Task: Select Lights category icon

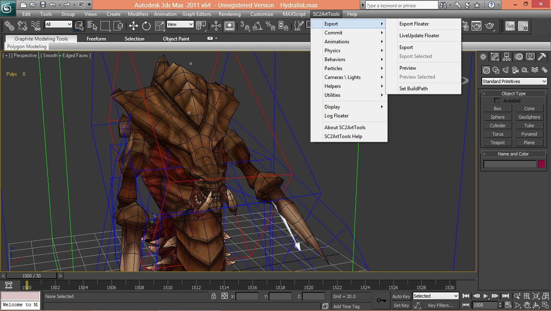Action: 506,70
